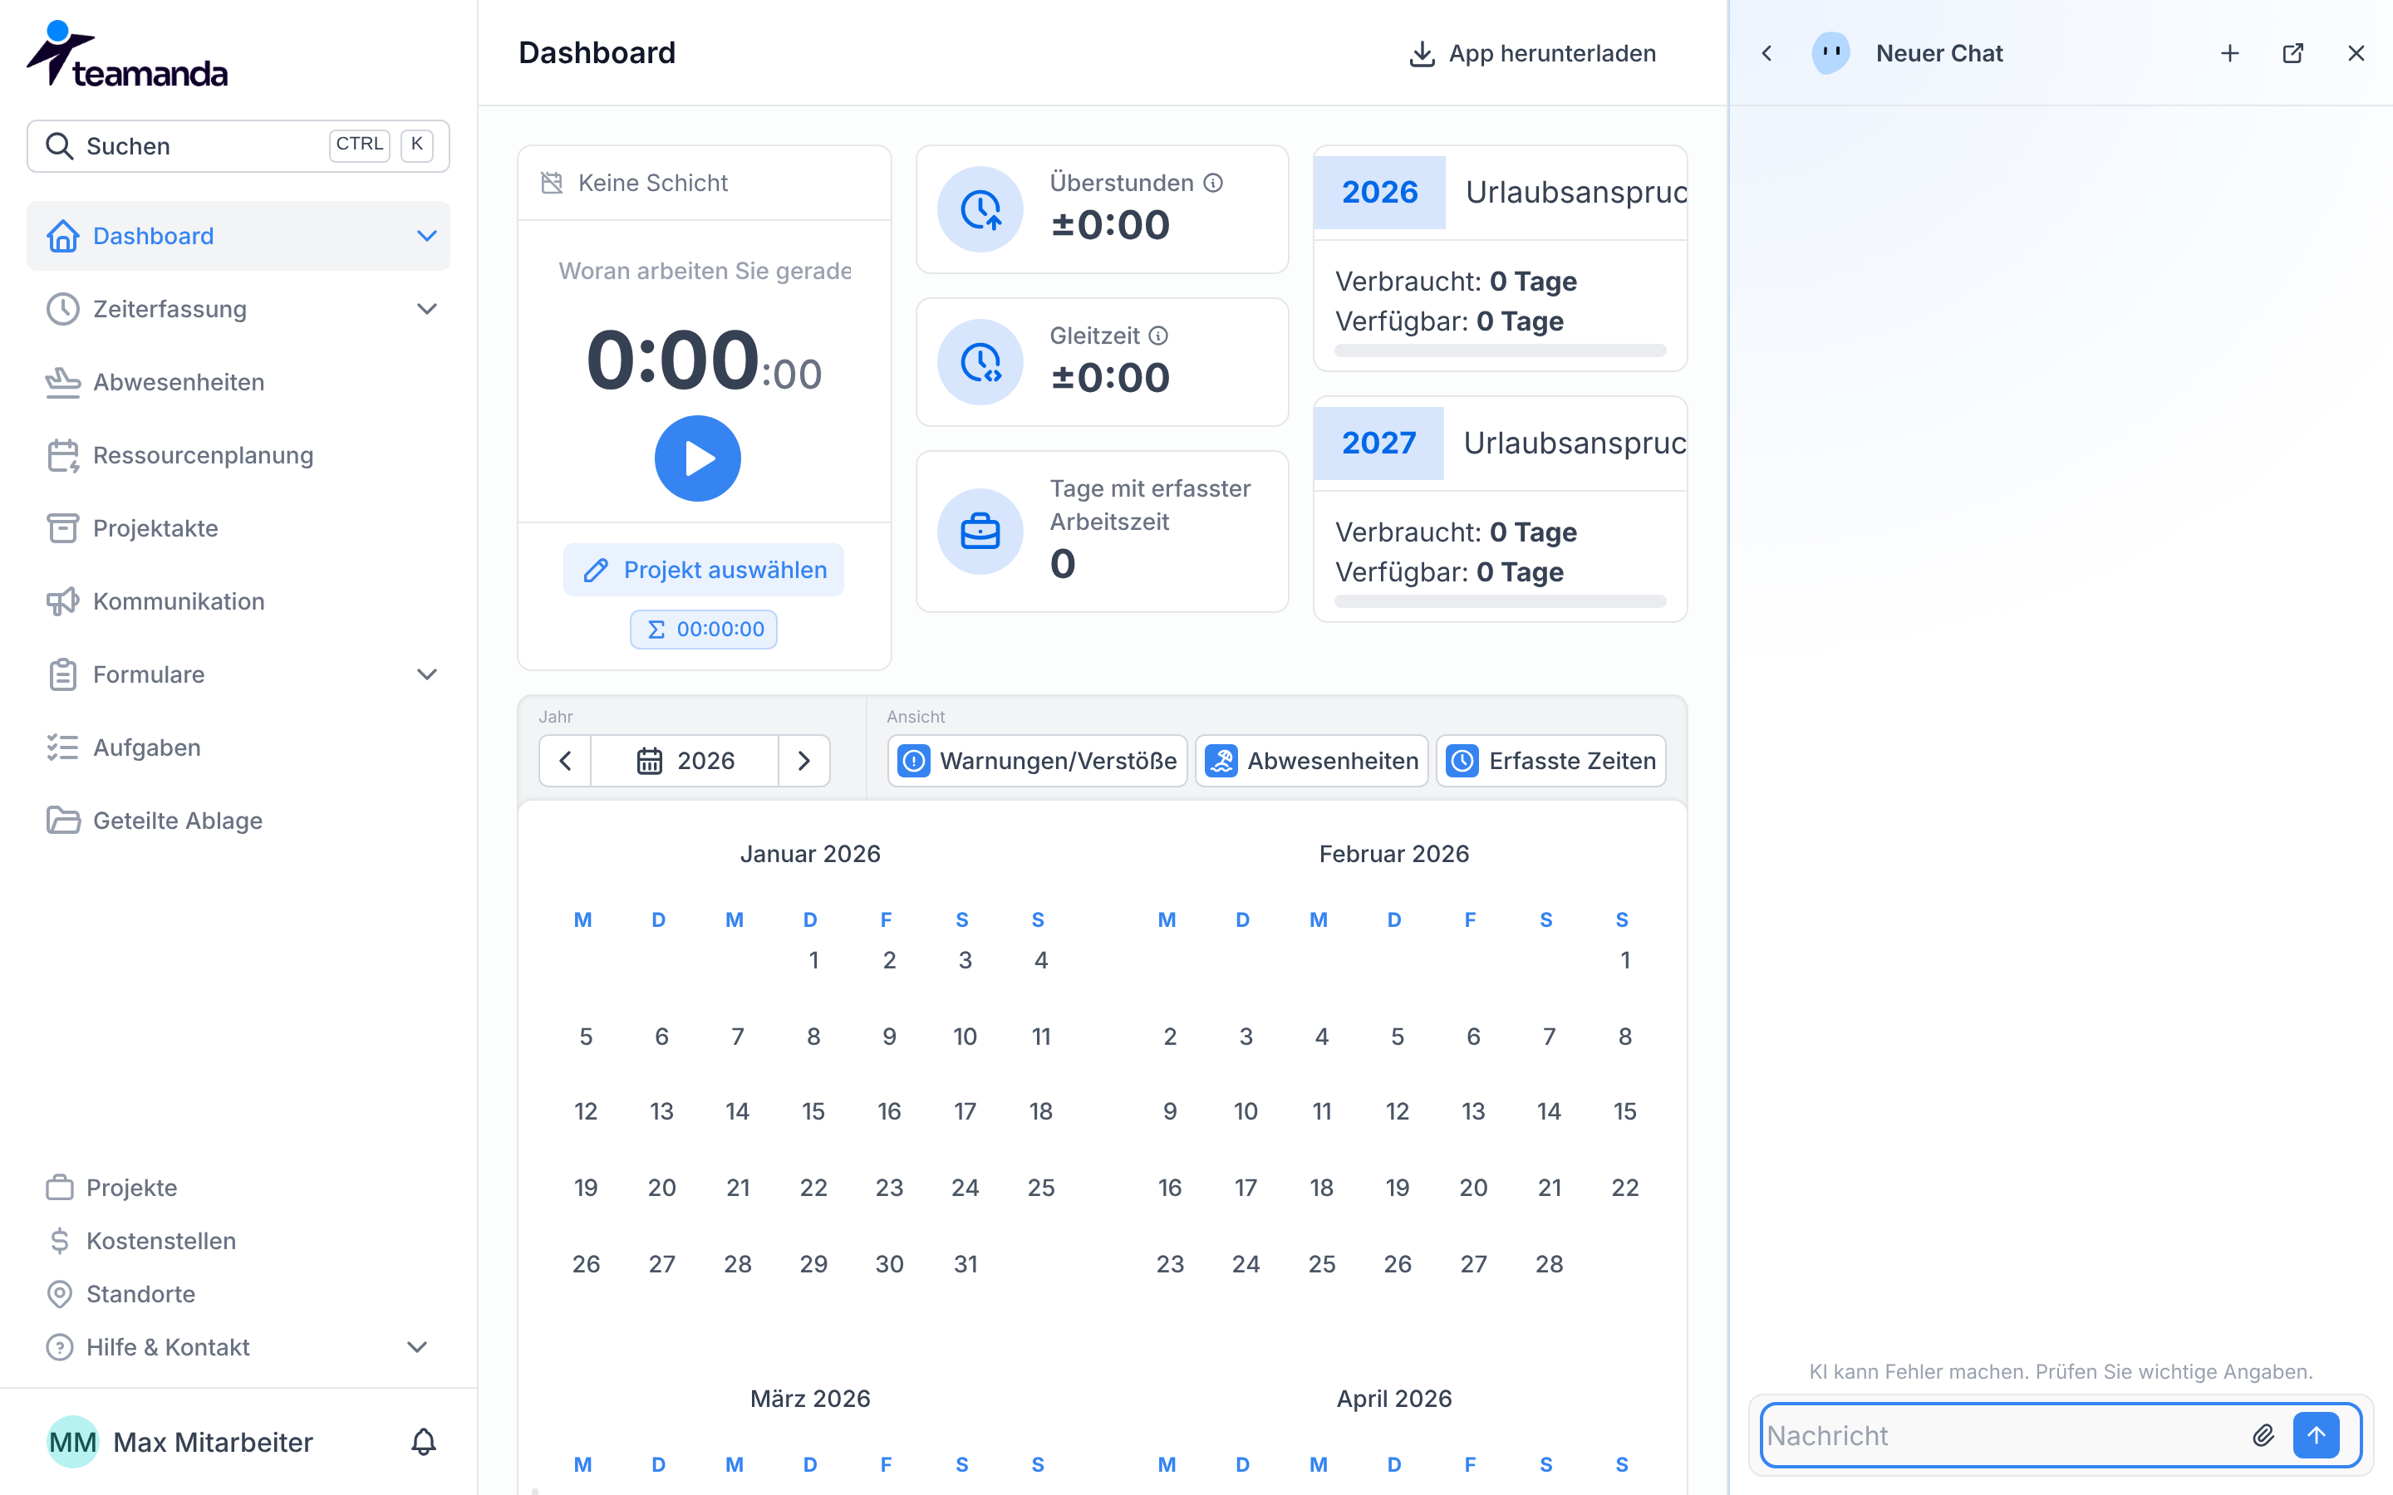Expand Zeiterfassung submenu chevron

point(427,310)
